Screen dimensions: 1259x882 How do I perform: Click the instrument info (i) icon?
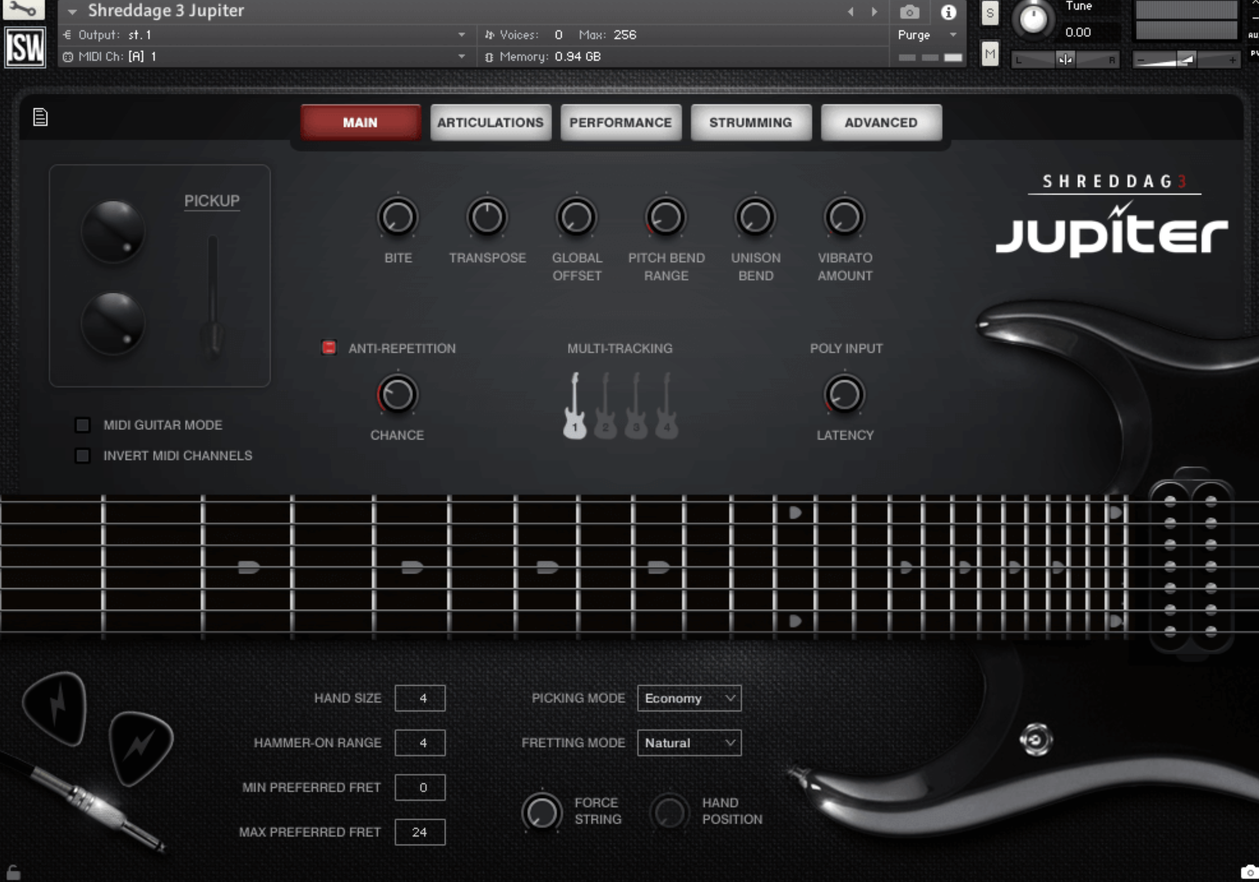(x=948, y=11)
